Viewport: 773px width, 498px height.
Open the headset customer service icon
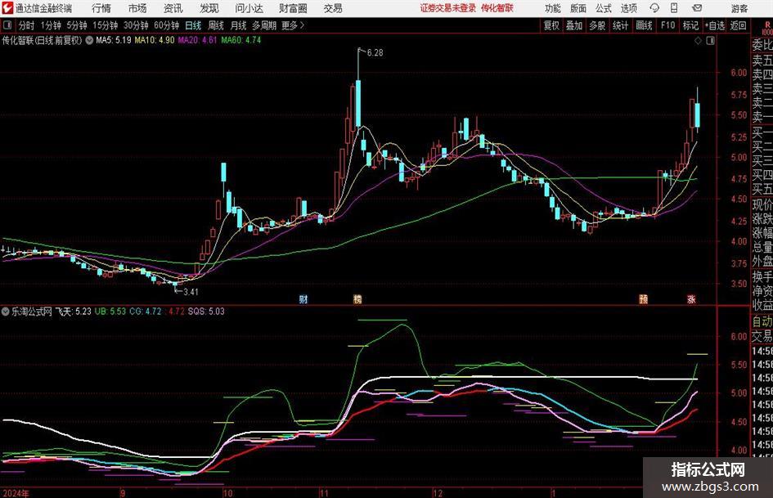[x=654, y=8]
